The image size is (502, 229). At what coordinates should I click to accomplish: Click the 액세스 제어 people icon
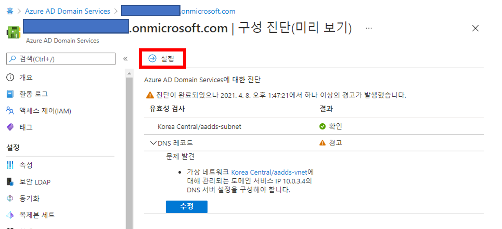(x=11, y=111)
